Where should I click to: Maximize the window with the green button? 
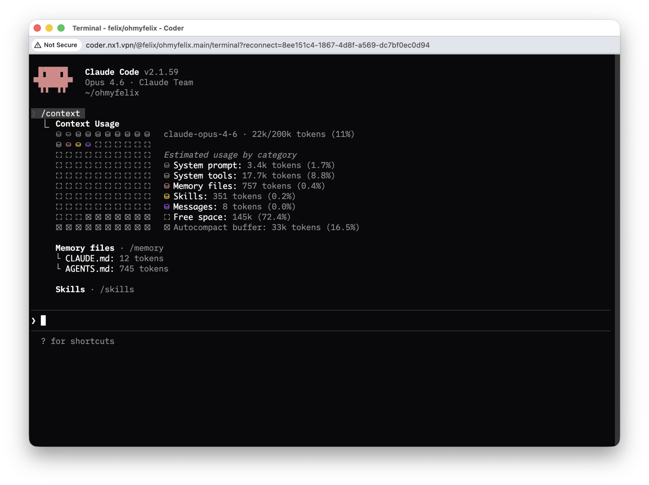61,28
